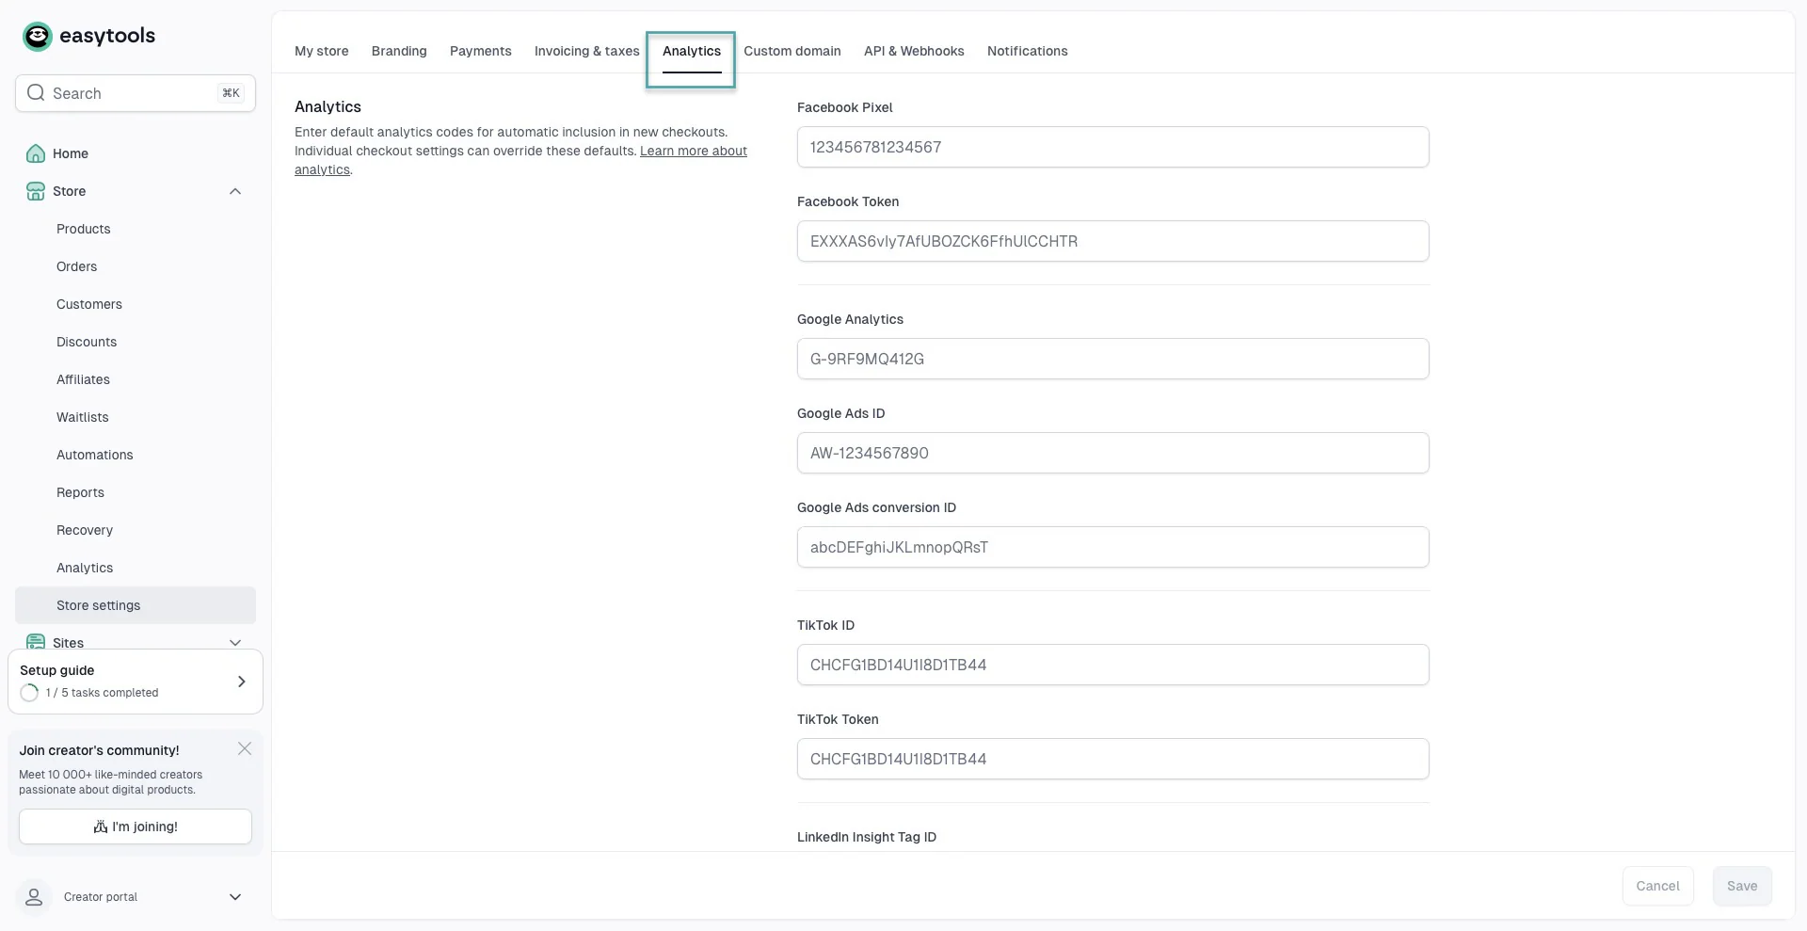This screenshot has height=931, width=1807.
Task: Click the Creator portal label
Action: click(x=101, y=897)
